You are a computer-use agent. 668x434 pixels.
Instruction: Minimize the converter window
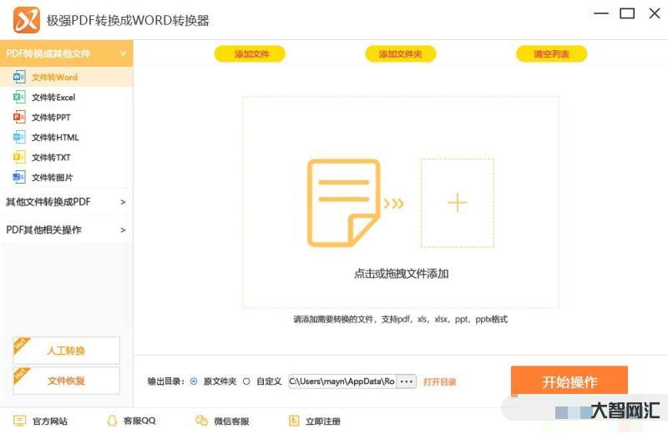tap(601, 13)
